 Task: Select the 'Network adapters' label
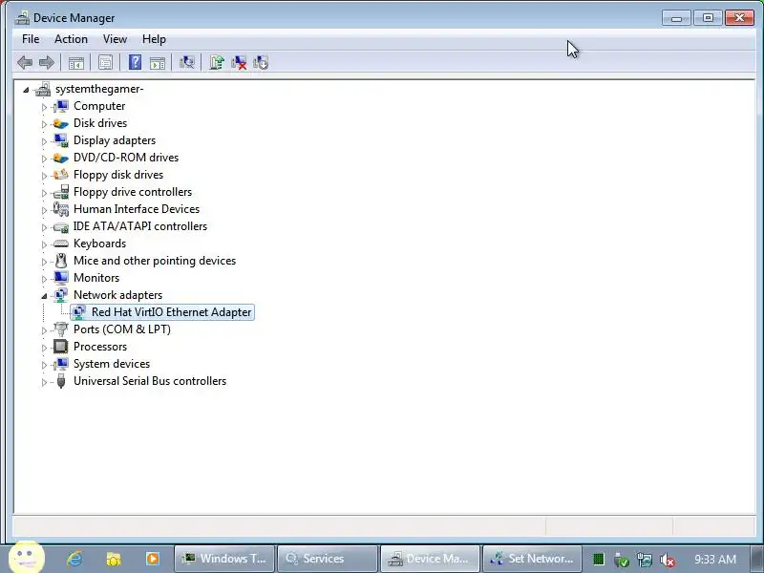117,295
